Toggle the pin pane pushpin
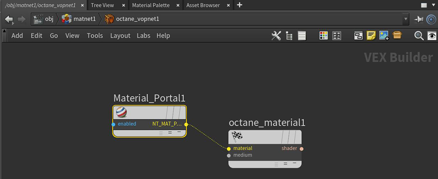The image size is (438, 179). (419, 19)
